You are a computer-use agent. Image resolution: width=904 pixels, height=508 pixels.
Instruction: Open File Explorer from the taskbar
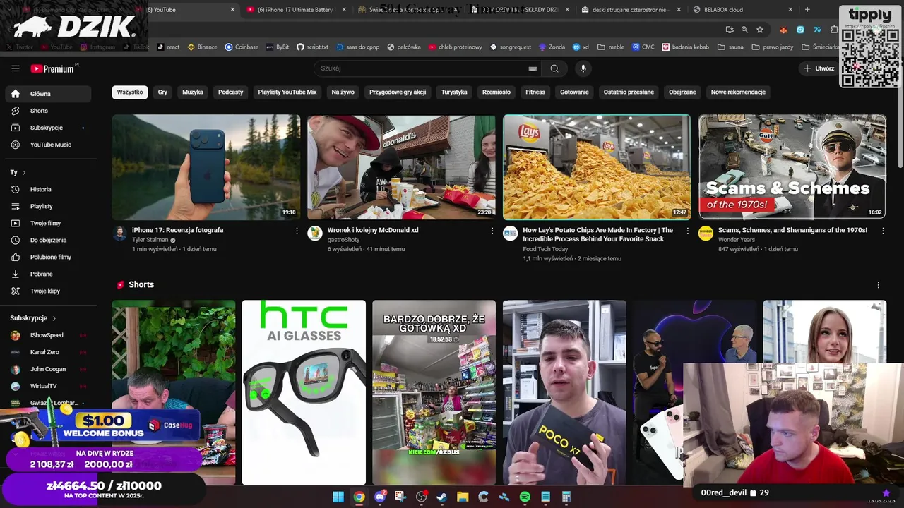[463, 497]
